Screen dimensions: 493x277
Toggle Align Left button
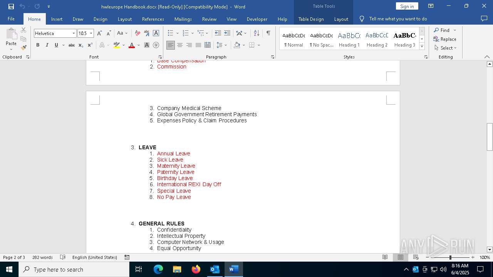(x=171, y=45)
